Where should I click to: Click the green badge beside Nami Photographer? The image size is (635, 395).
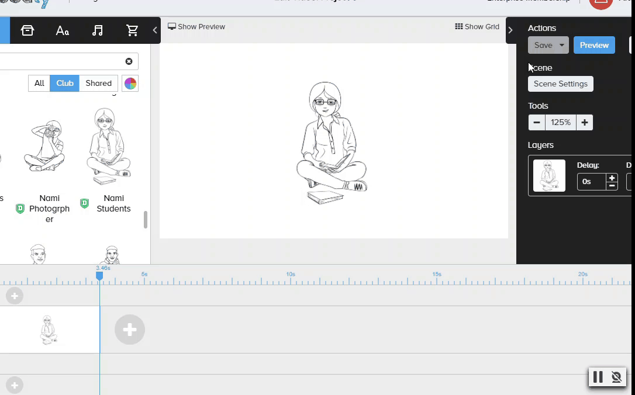click(x=20, y=209)
